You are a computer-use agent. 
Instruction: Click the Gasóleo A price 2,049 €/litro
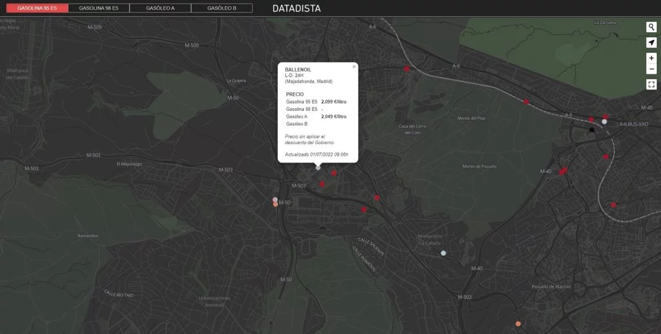(x=334, y=116)
